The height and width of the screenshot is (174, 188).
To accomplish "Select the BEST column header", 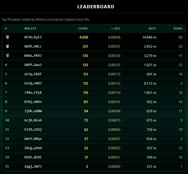I will [152, 28].
